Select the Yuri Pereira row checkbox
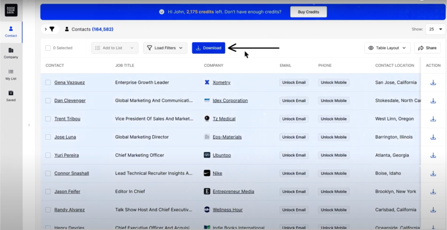 (48, 155)
